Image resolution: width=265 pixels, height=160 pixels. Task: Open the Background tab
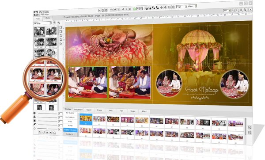[x=78, y=110]
